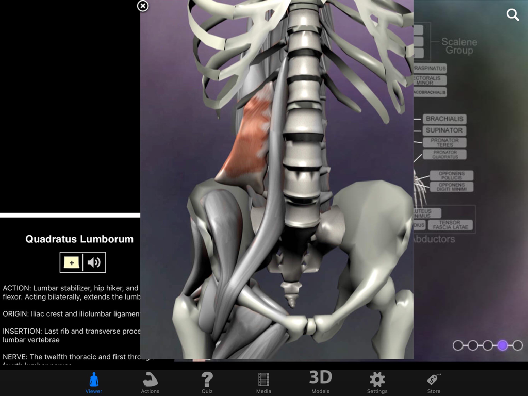Add a note using the sticky note icon
The height and width of the screenshot is (396, 528).
pyautogui.click(x=72, y=262)
